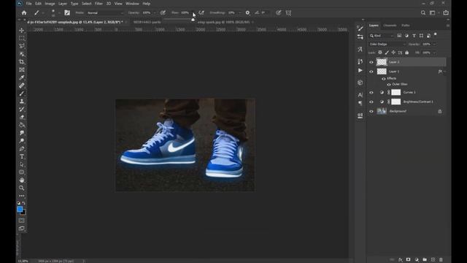The image size is (467, 263).
Task: Select the Lasso tool
Action: [22, 46]
